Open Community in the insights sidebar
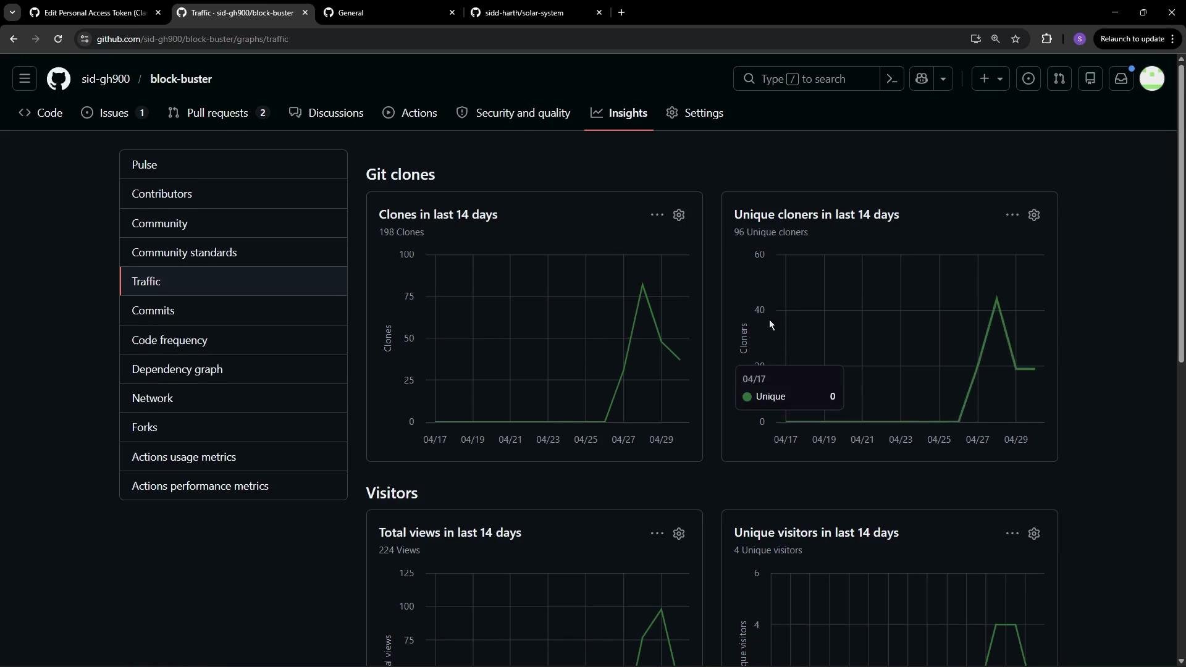The height and width of the screenshot is (667, 1186). tap(233, 224)
